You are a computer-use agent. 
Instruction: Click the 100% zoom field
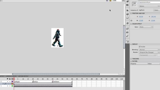click(x=117, y=1)
